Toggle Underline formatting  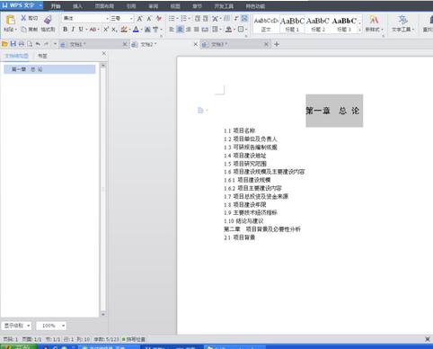tap(81, 30)
